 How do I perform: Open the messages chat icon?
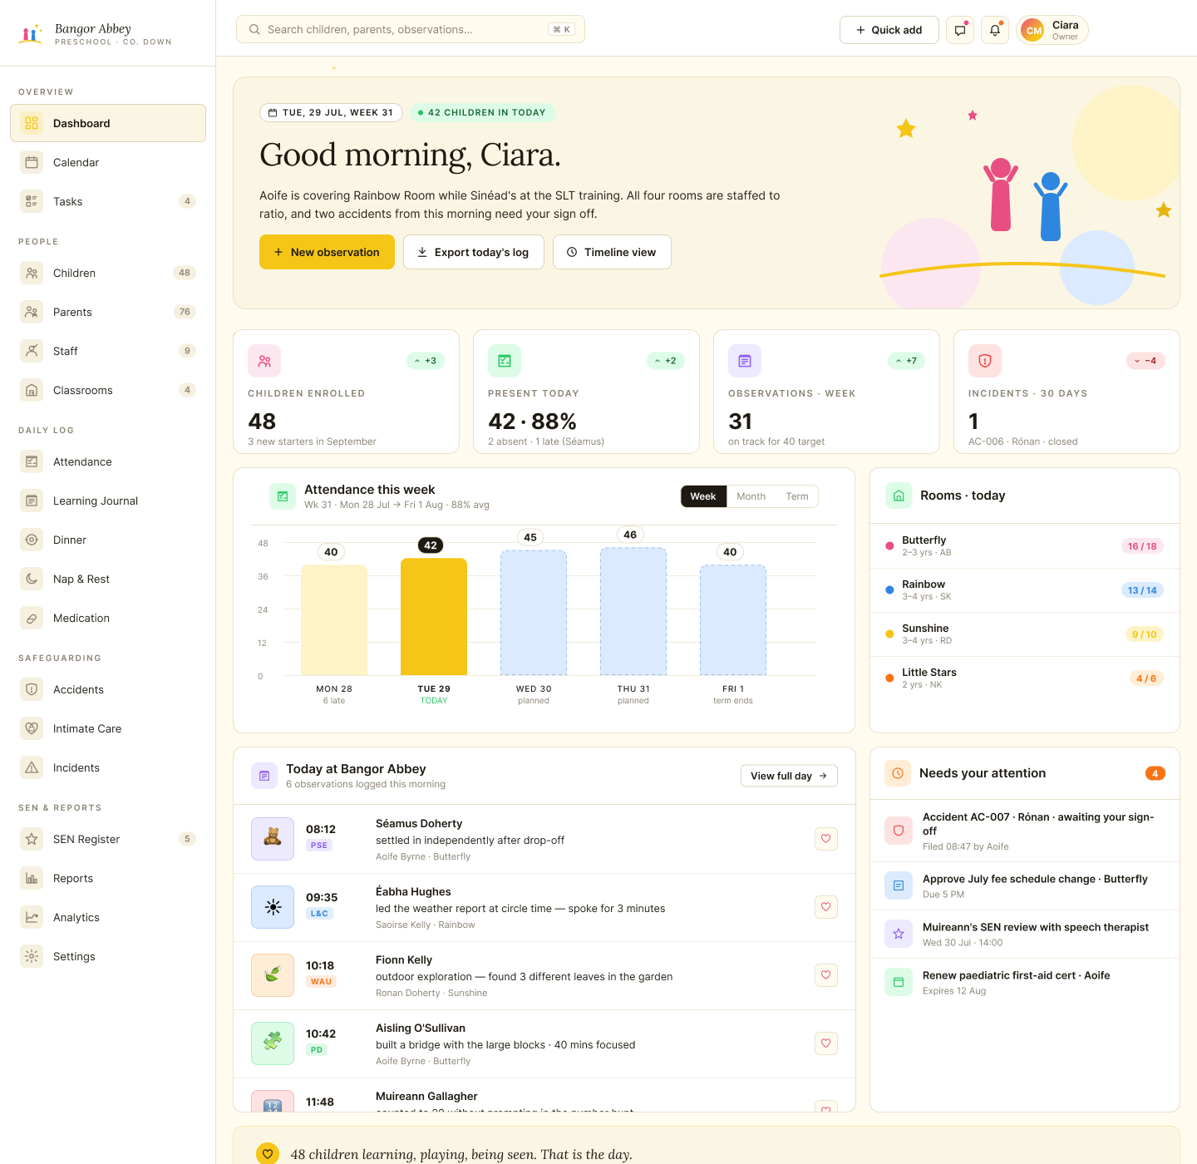(960, 30)
